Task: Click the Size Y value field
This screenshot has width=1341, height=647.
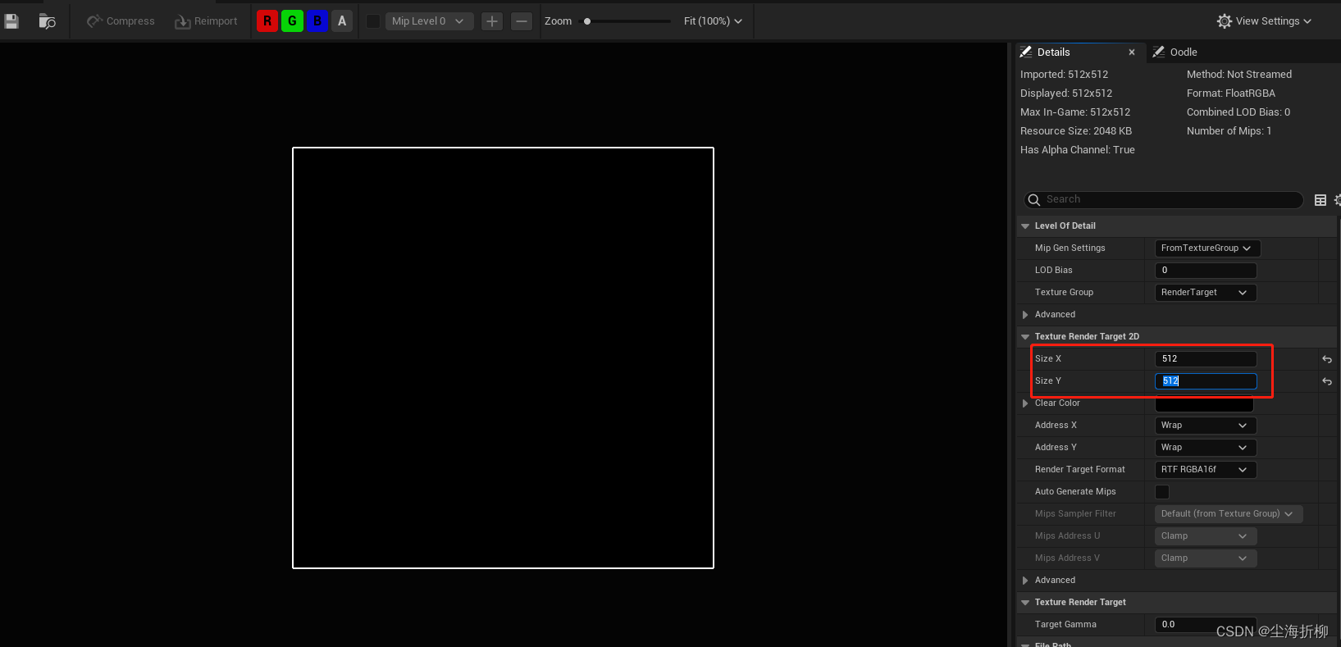Action: 1206,381
